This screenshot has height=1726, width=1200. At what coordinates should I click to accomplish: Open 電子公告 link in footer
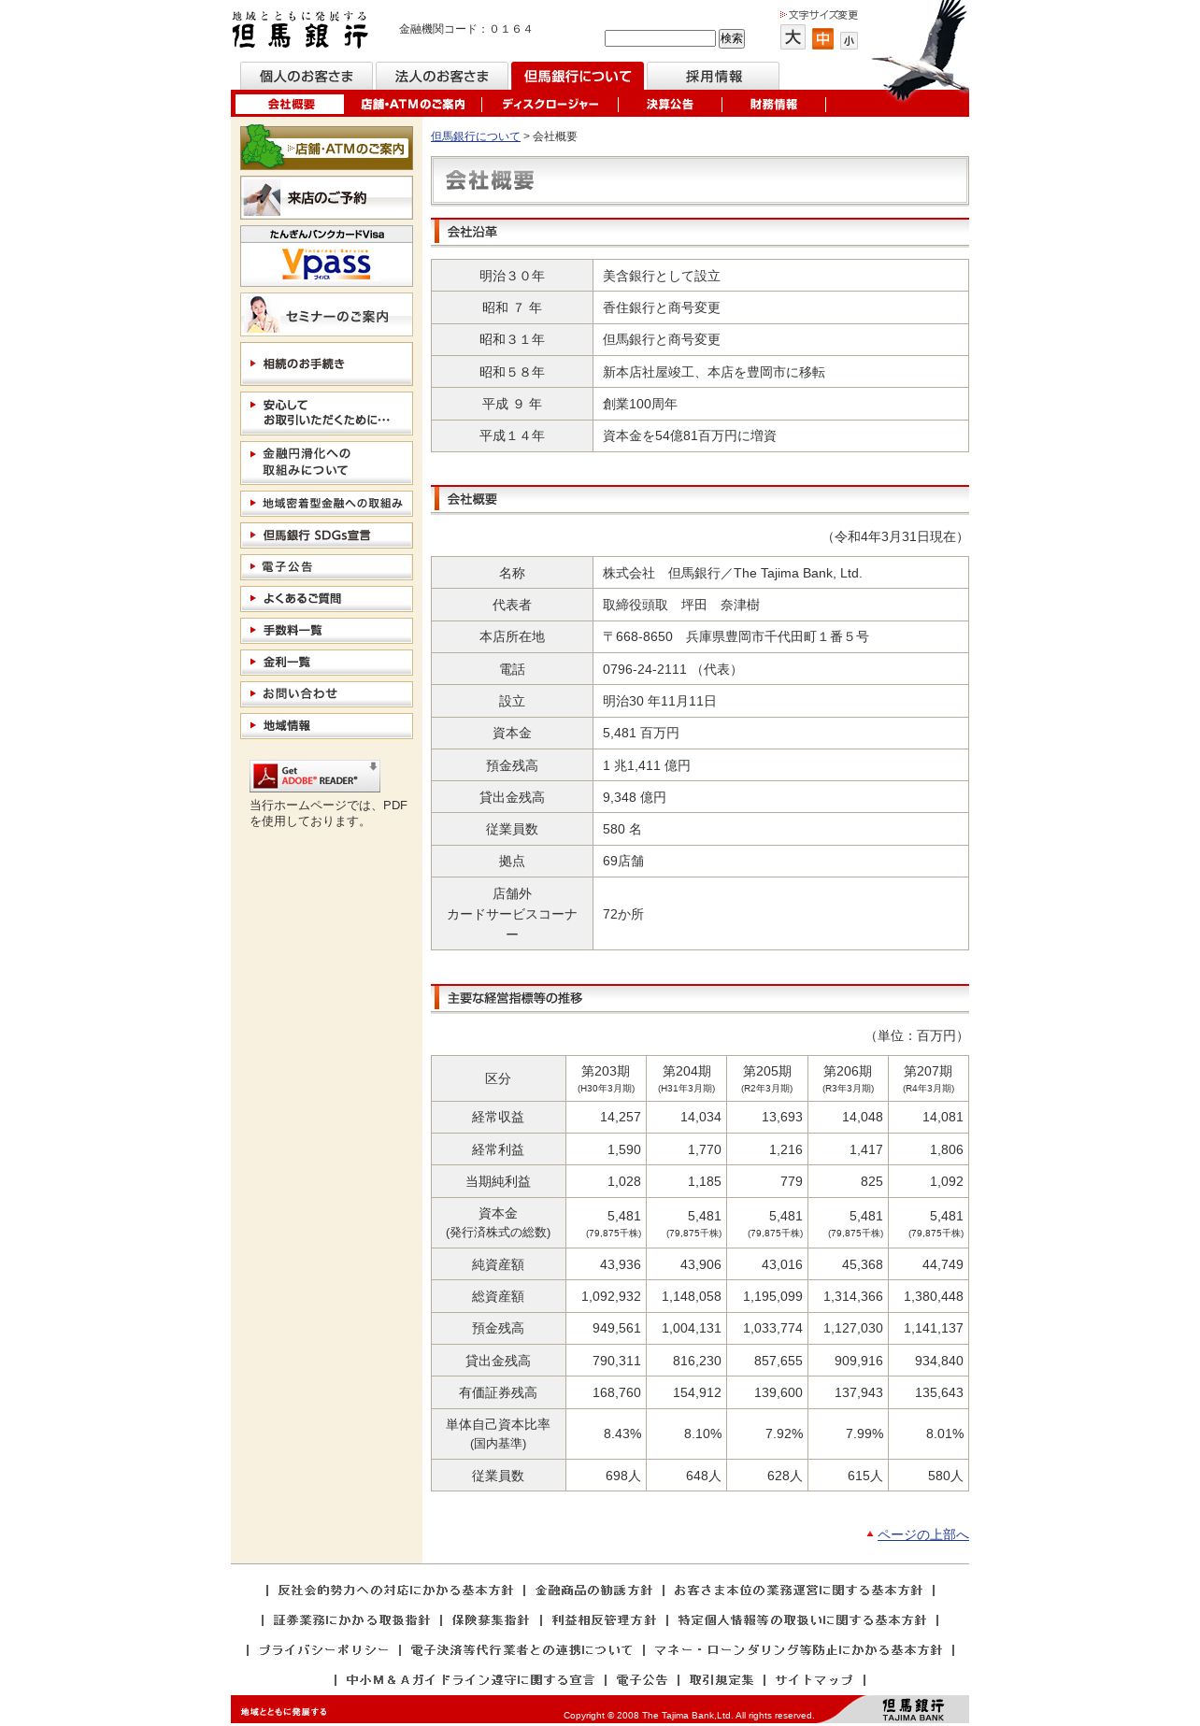pyautogui.click(x=642, y=1680)
